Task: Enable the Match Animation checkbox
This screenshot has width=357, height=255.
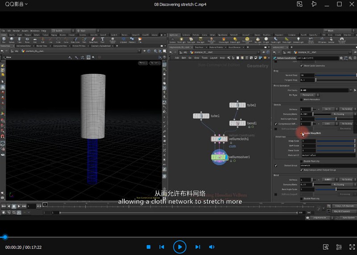Action: [300, 99]
